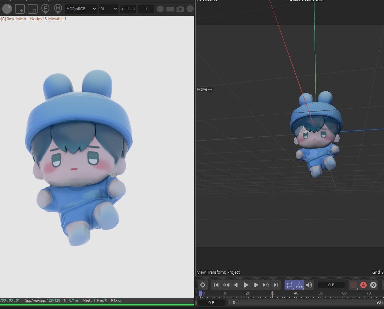Viewport: 384px width, 309px height.
Task: Click the View Transform: Project label
Action: pos(218,272)
